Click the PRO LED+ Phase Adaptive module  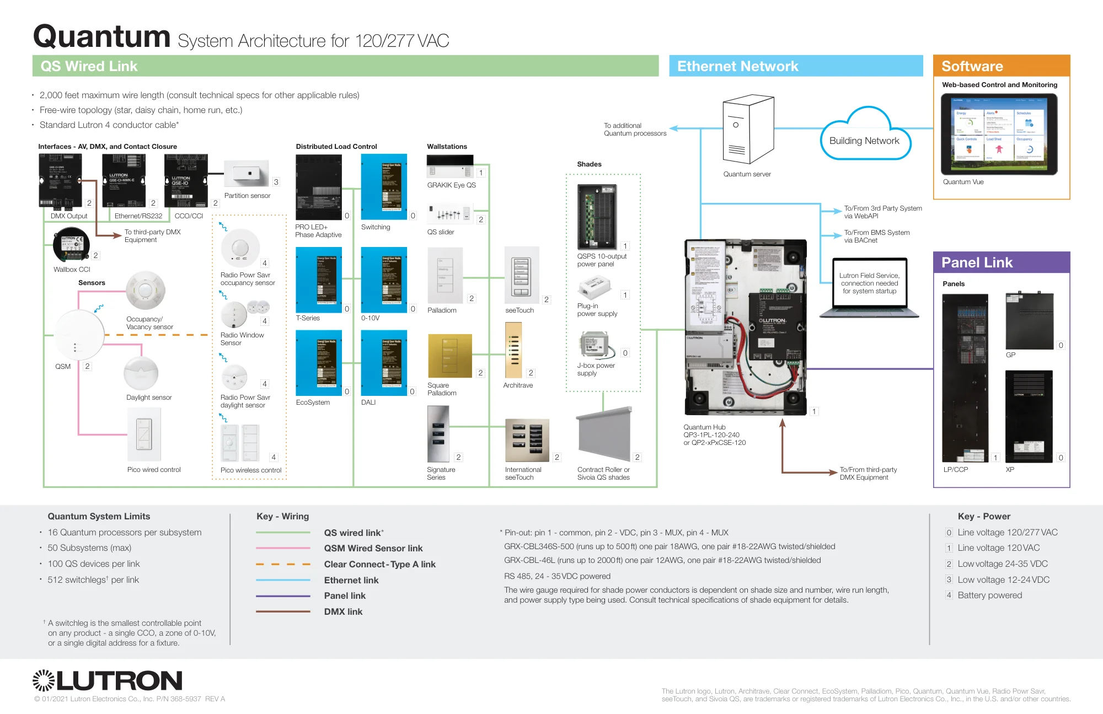tap(319, 187)
